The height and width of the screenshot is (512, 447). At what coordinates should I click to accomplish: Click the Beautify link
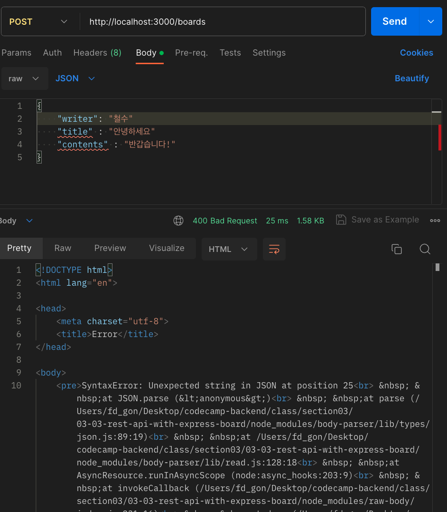411,78
